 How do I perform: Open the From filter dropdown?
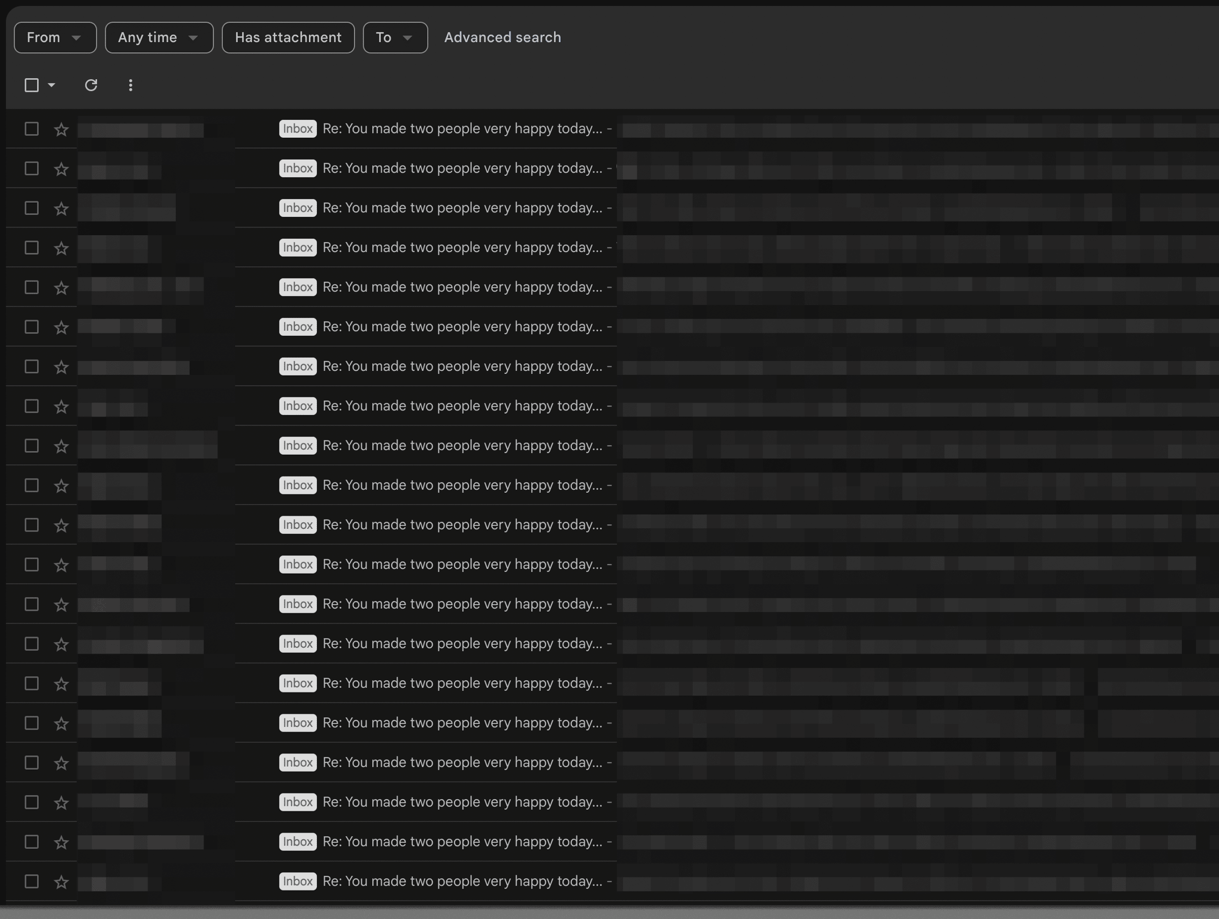[55, 38]
